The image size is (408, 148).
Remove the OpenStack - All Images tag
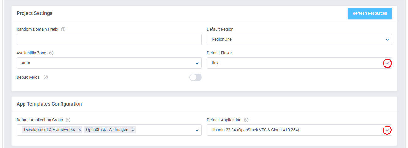click(133, 130)
